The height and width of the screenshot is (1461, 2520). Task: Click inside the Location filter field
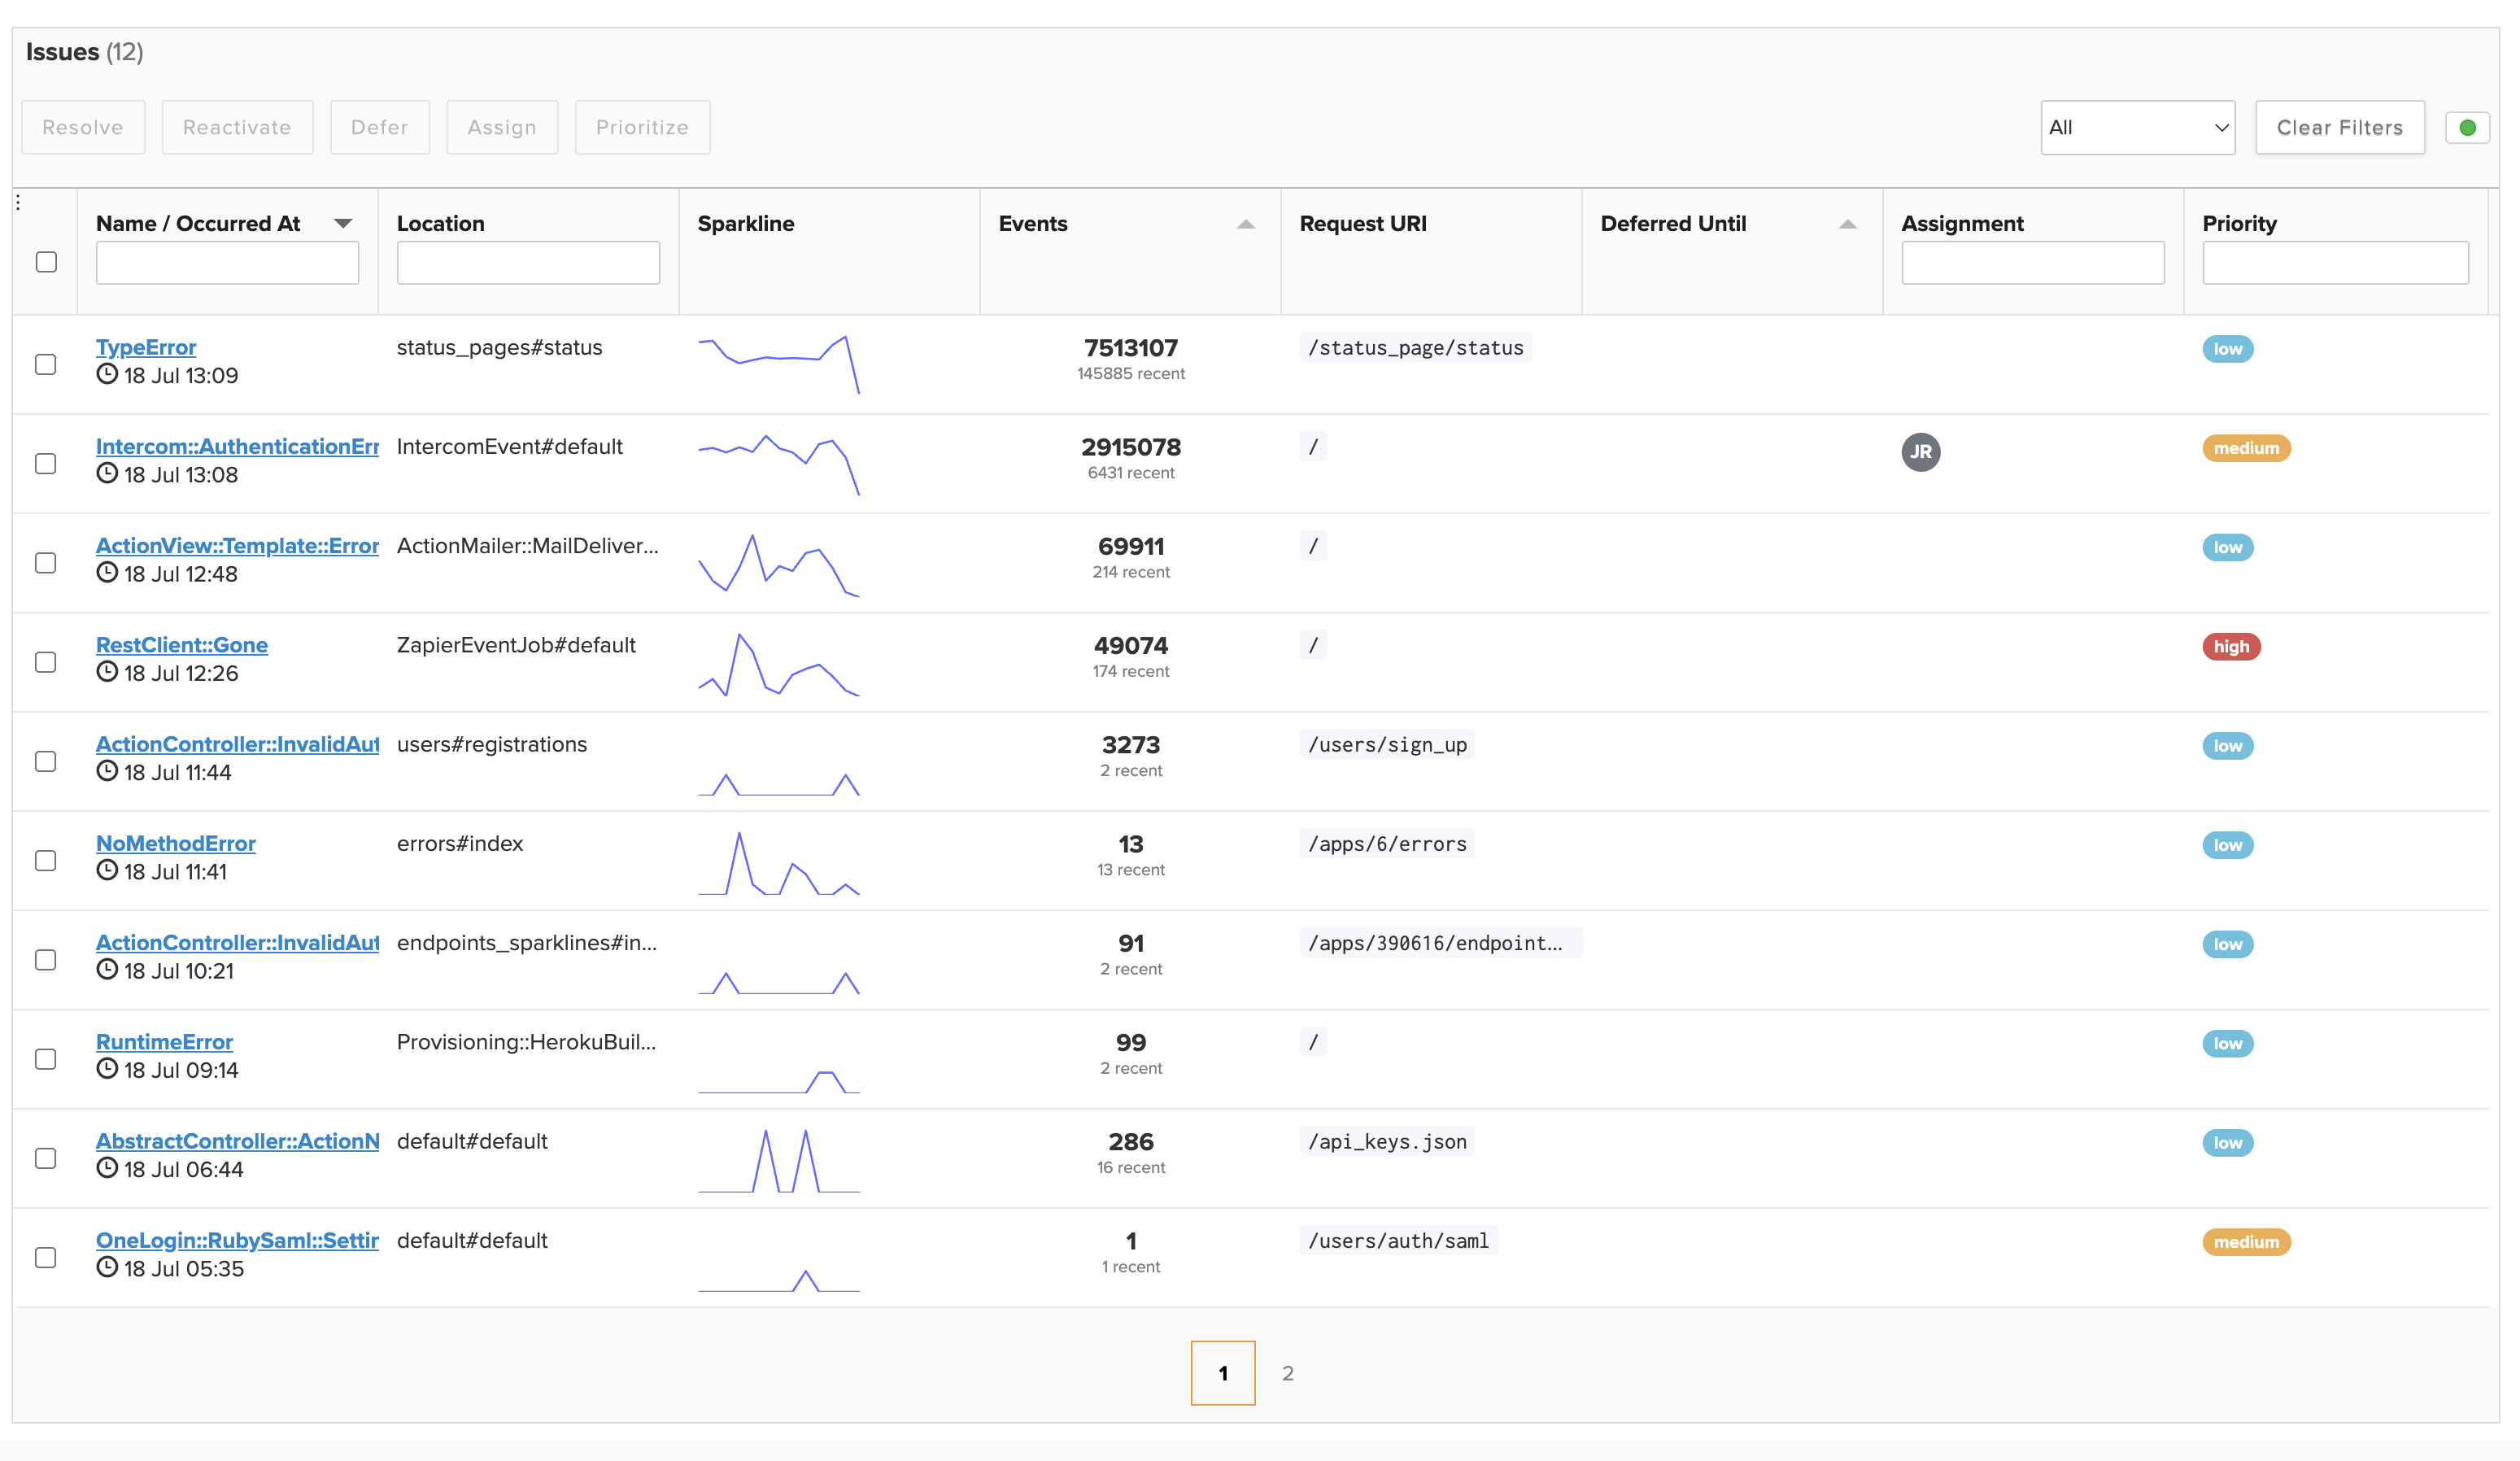coord(528,261)
